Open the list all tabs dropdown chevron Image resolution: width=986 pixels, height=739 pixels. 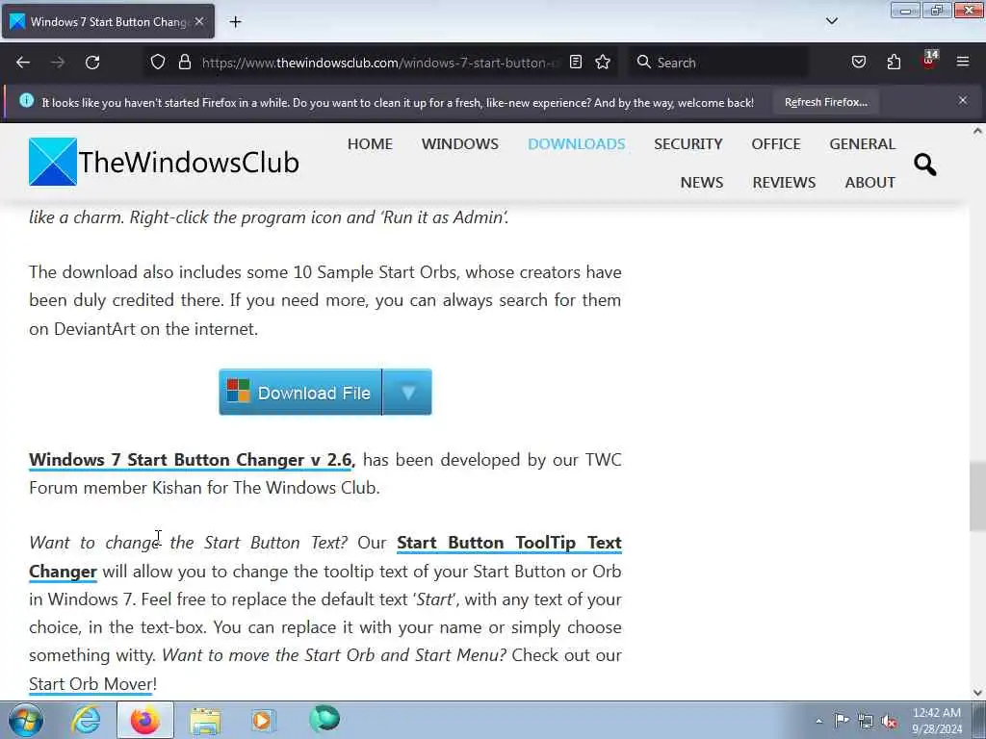coord(831,21)
